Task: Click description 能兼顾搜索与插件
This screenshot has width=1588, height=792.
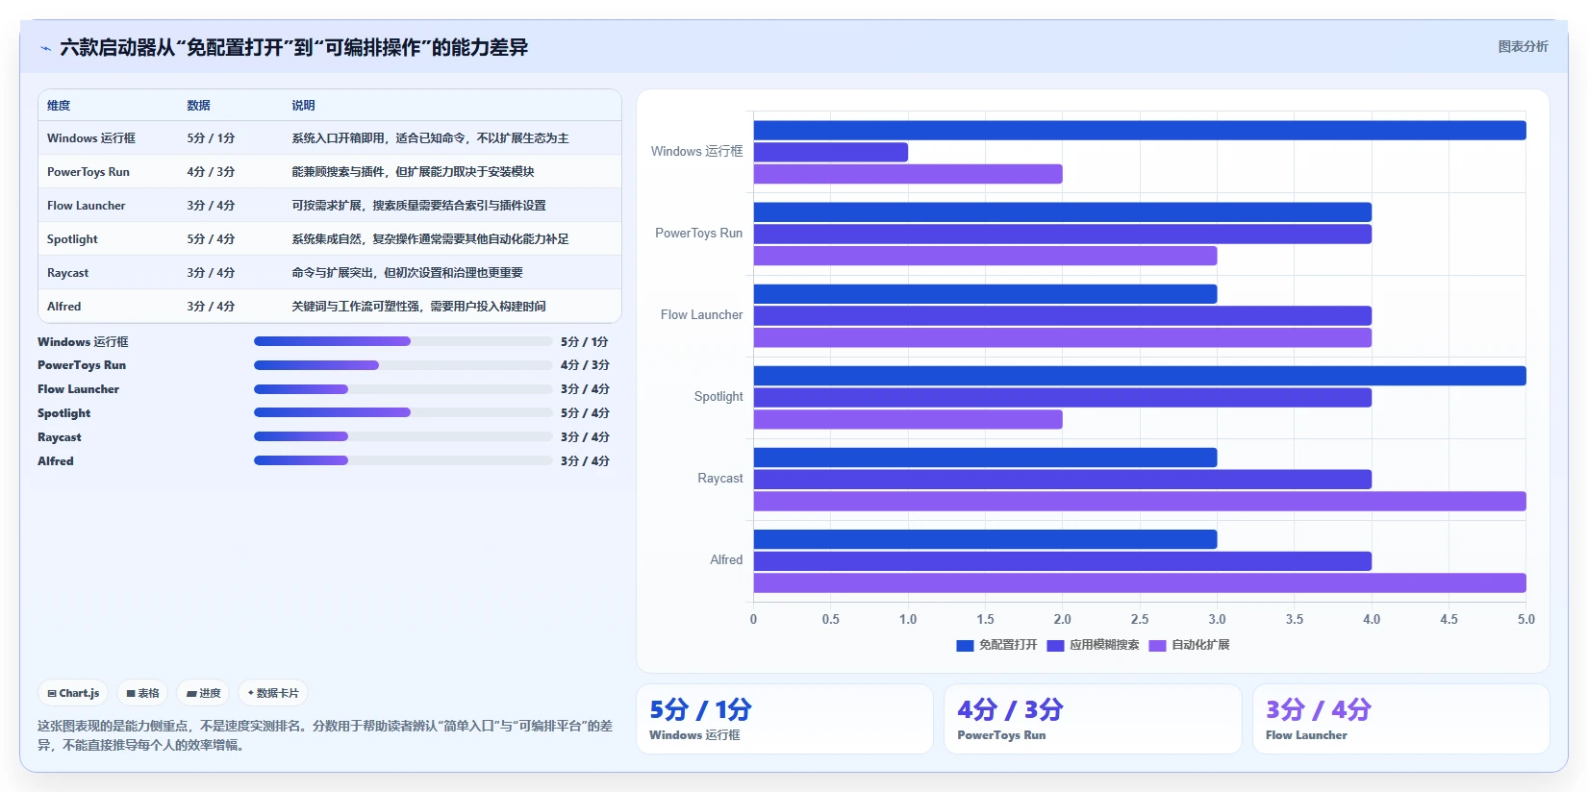Action: point(413,172)
